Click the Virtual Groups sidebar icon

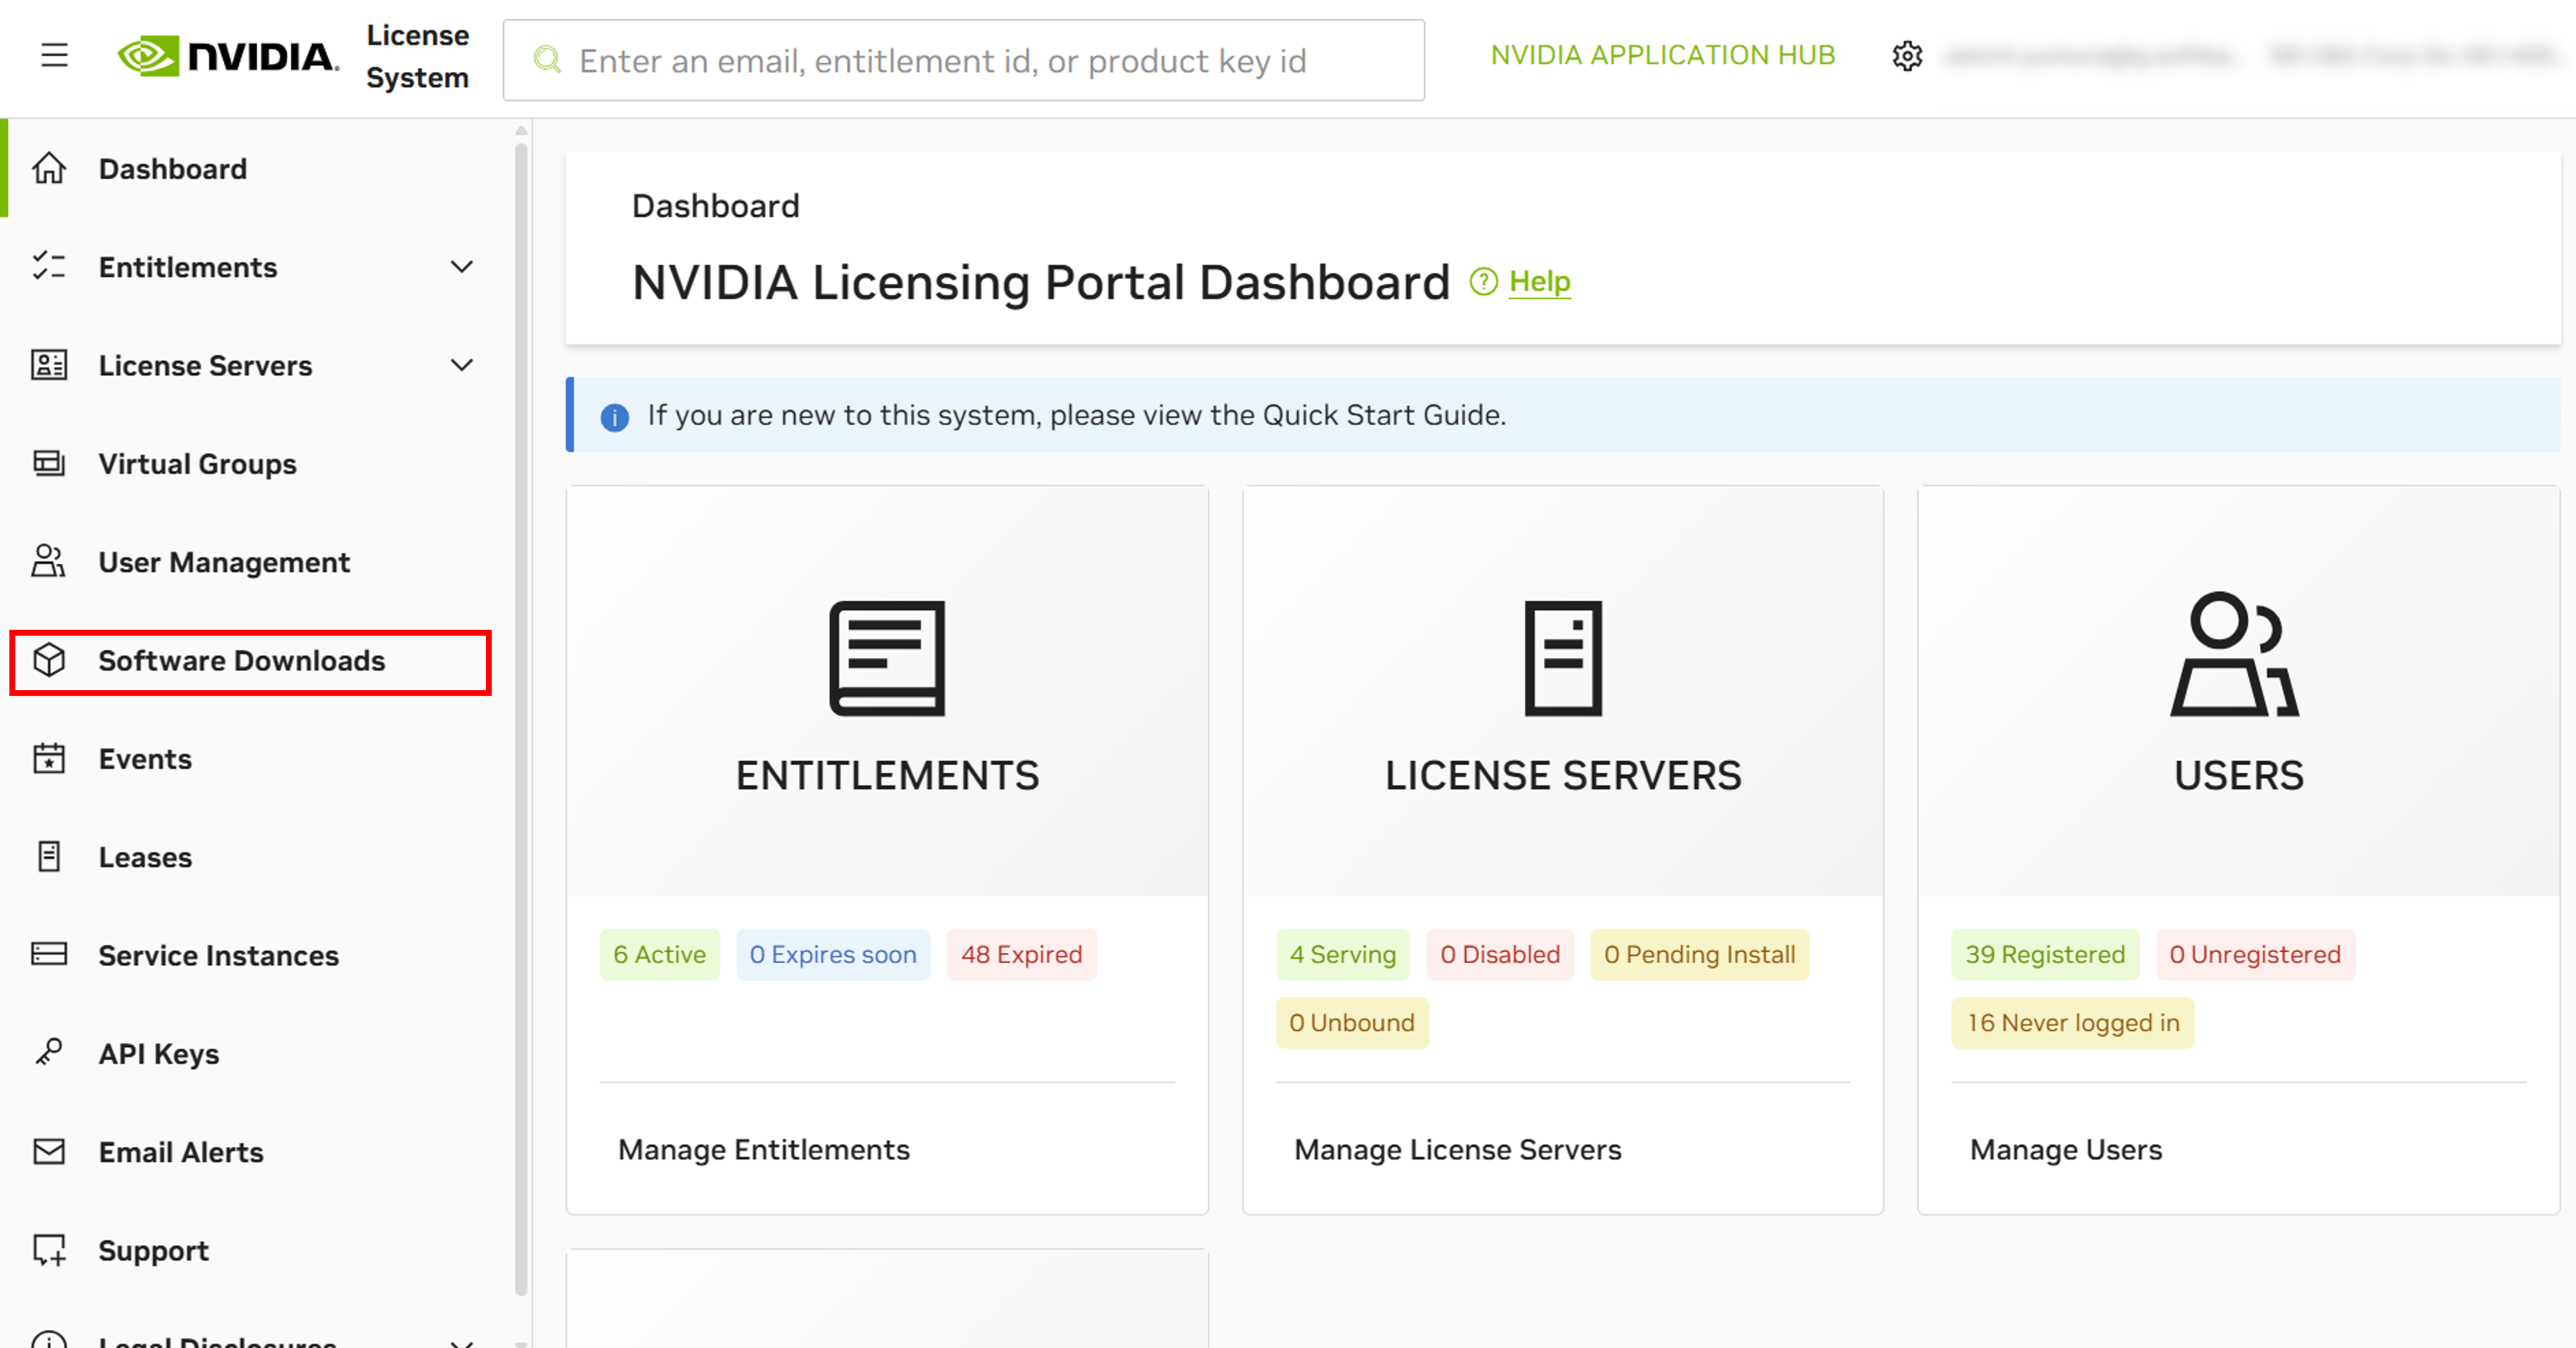pyautogui.click(x=49, y=463)
